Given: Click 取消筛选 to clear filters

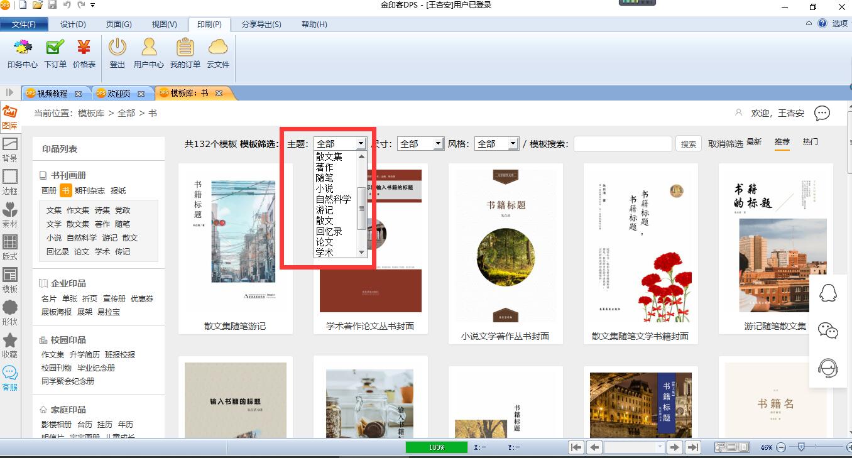Looking at the screenshot, I should click(x=726, y=143).
